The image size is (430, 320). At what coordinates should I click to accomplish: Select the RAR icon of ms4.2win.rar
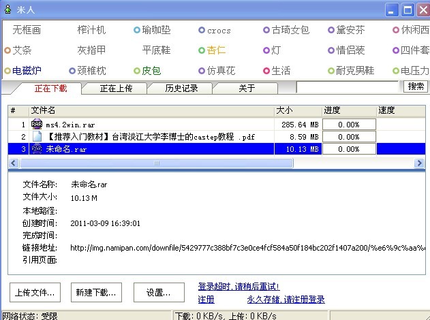(37, 124)
